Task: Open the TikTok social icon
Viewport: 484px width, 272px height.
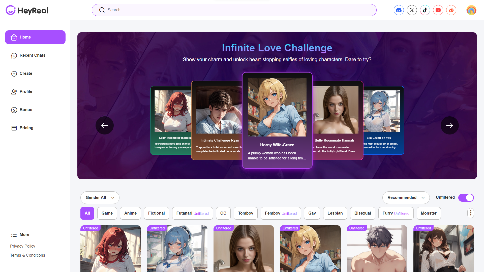Action: tap(425, 10)
